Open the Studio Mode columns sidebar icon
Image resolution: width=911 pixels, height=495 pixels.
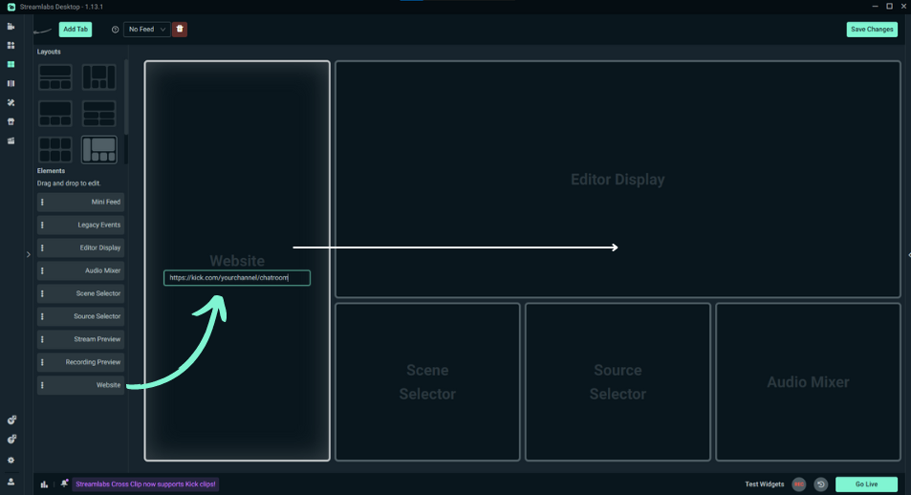click(x=11, y=84)
